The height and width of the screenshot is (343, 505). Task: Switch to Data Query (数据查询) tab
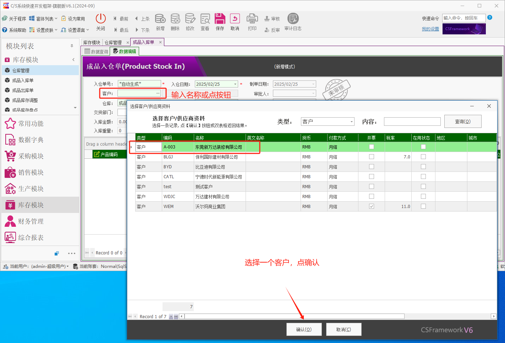(96, 51)
